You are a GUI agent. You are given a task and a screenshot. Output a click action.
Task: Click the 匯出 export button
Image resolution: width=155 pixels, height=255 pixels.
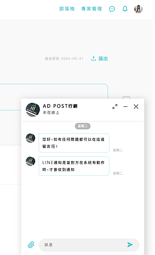tap(99, 59)
